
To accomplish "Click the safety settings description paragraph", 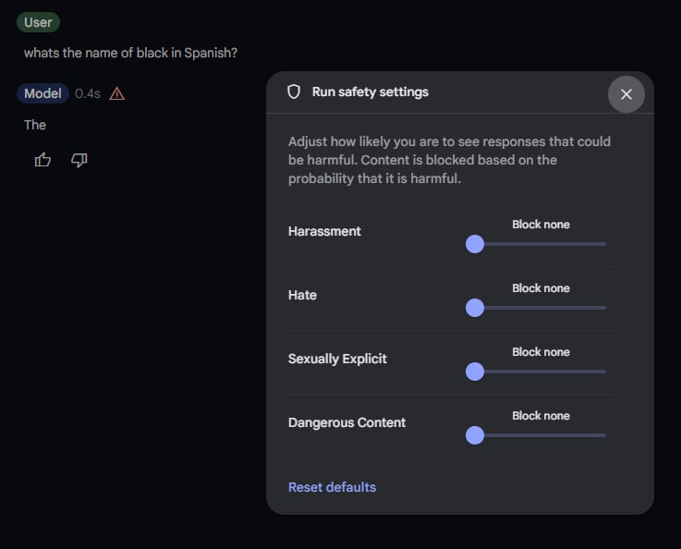I will pyautogui.click(x=449, y=160).
